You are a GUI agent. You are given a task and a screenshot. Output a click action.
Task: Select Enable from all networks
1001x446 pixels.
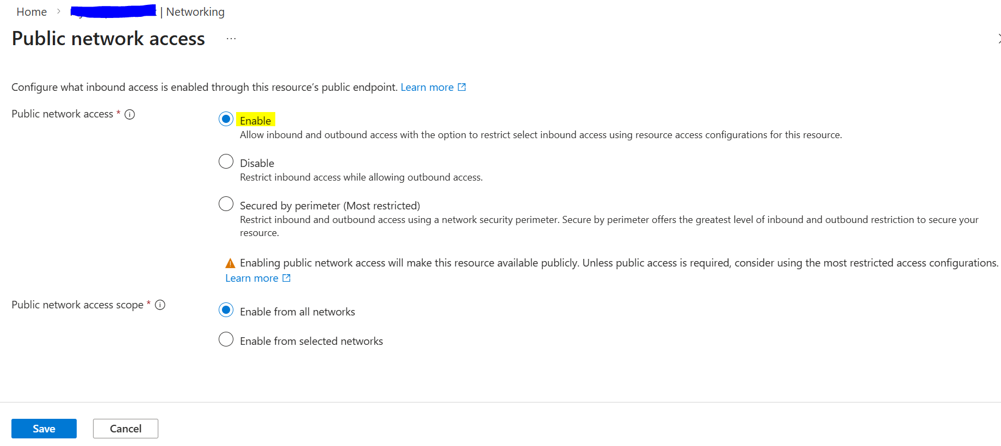point(226,310)
